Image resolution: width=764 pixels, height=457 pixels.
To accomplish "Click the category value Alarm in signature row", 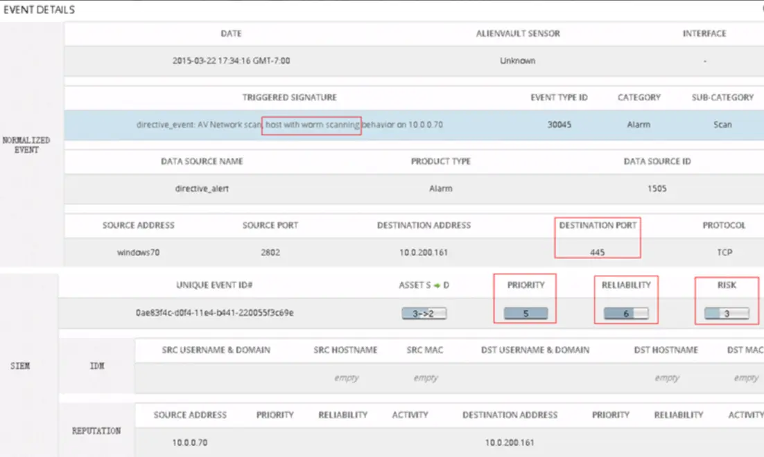I will coord(639,125).
